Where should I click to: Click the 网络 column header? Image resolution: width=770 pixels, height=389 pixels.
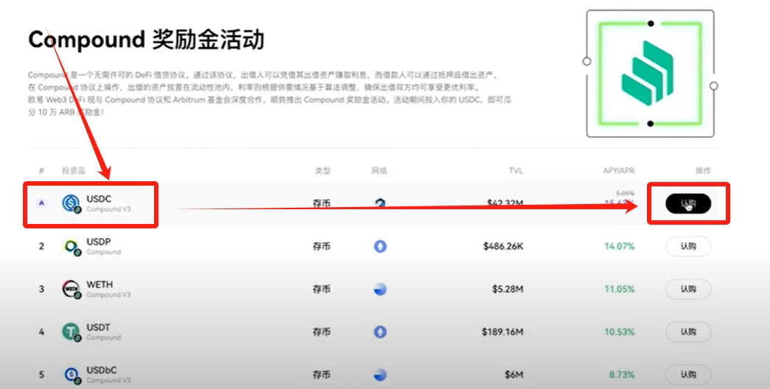coord(379,170)
